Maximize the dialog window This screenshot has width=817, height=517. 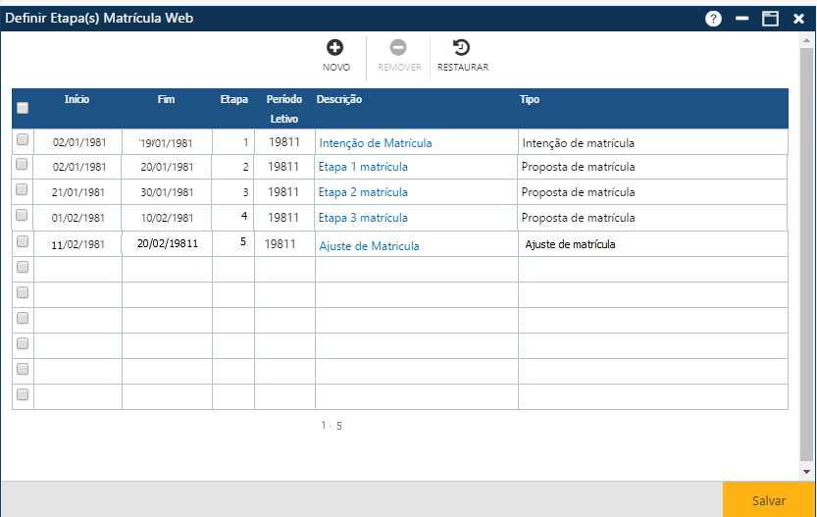pyautogui.click(x=771, y=19)
